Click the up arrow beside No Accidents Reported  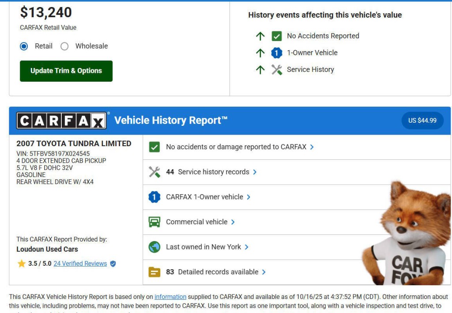[x=260, y=36]
